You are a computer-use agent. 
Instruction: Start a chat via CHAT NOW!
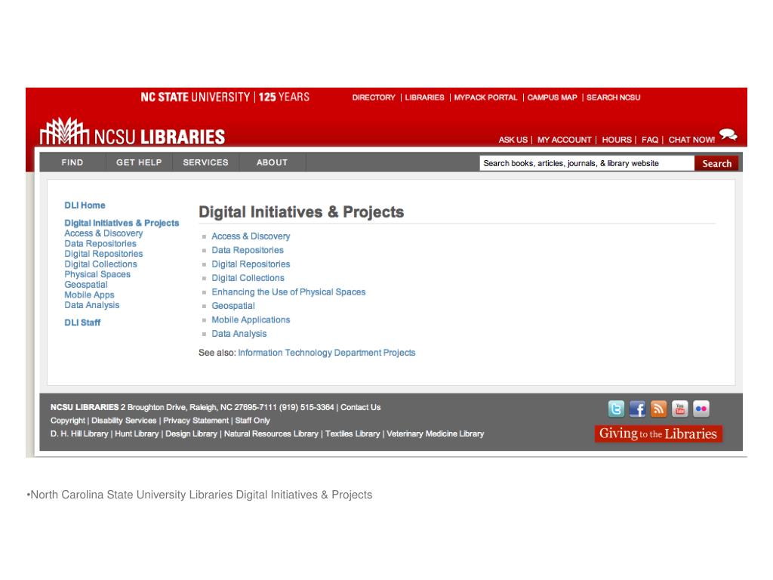[x=691, y=140]
